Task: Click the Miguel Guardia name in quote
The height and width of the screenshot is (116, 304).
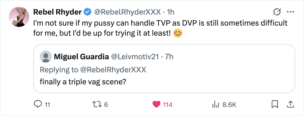Action: [81, 57]
